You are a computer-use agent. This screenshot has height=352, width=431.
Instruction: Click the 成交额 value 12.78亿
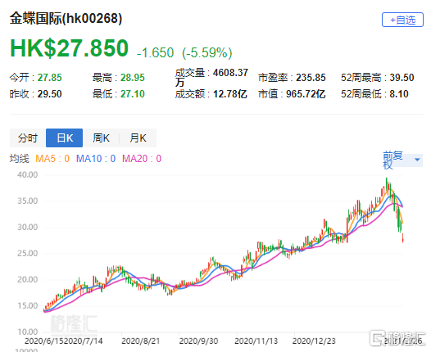(x=230, y=94)
